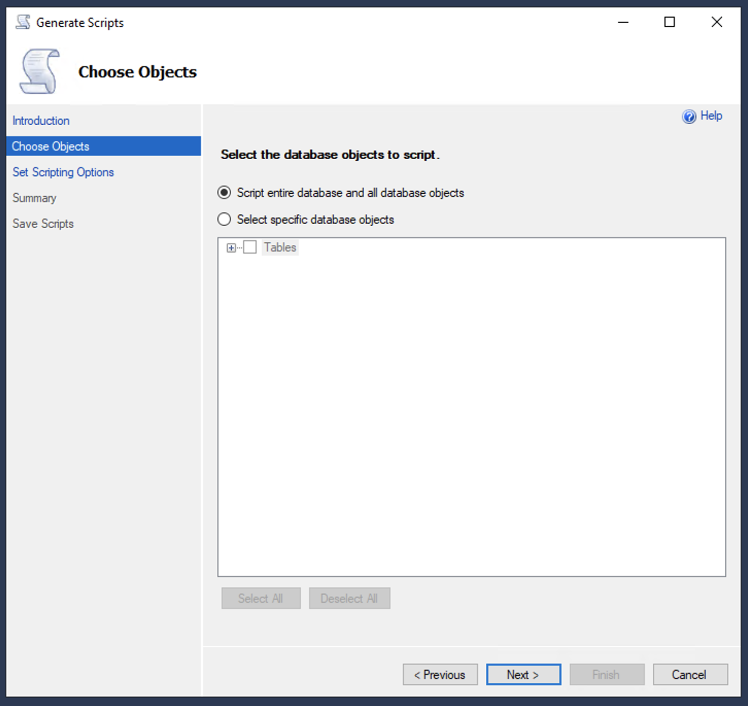Viewport: 748px width, 706px height.
Task: Maximize the Generate Scripts window
Action: click(x=670, y=22)
